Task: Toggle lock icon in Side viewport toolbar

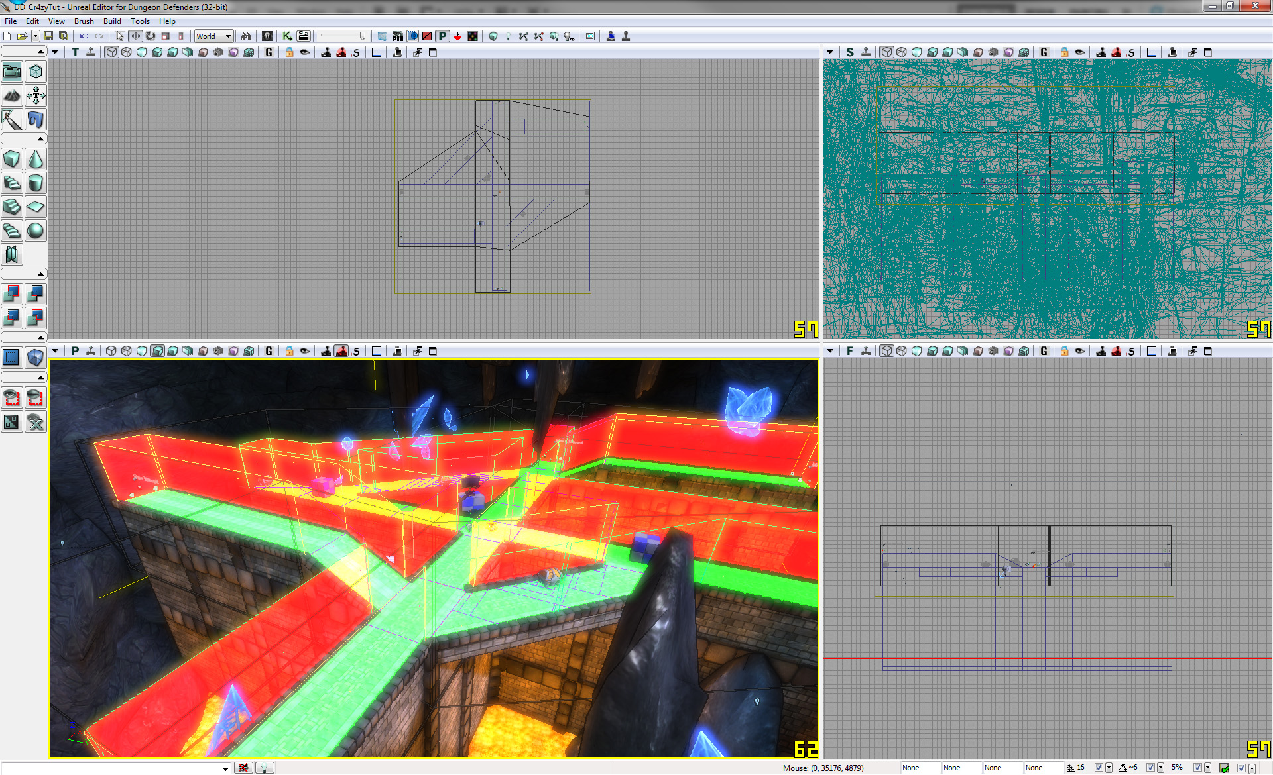Action: pos(1065,52)
